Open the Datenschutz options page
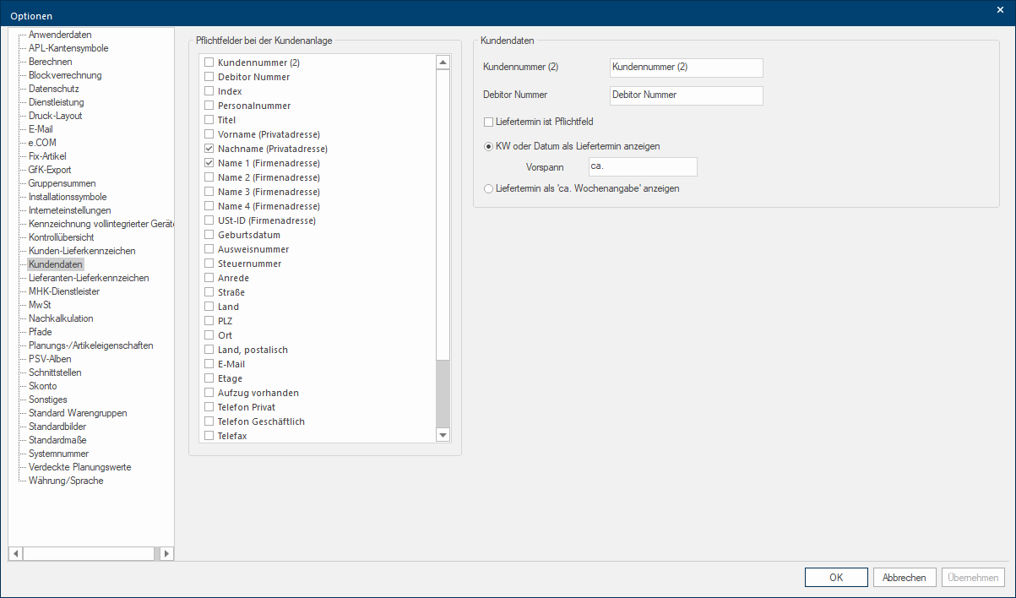The width and height of the screenshot is (1016, 598). tap(53, 89)
